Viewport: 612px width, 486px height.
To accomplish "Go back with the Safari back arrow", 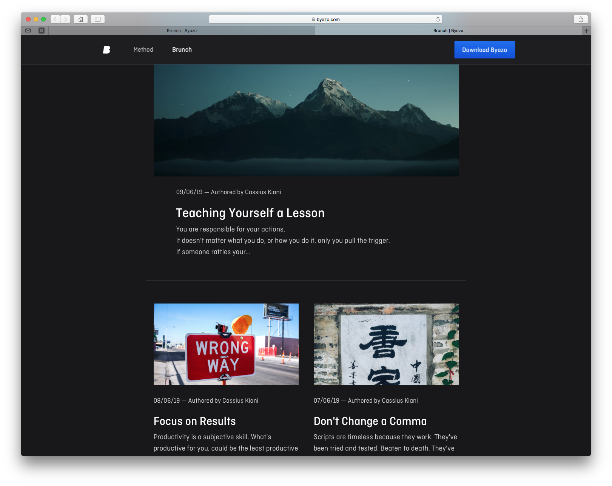I will tap(55, 19).
